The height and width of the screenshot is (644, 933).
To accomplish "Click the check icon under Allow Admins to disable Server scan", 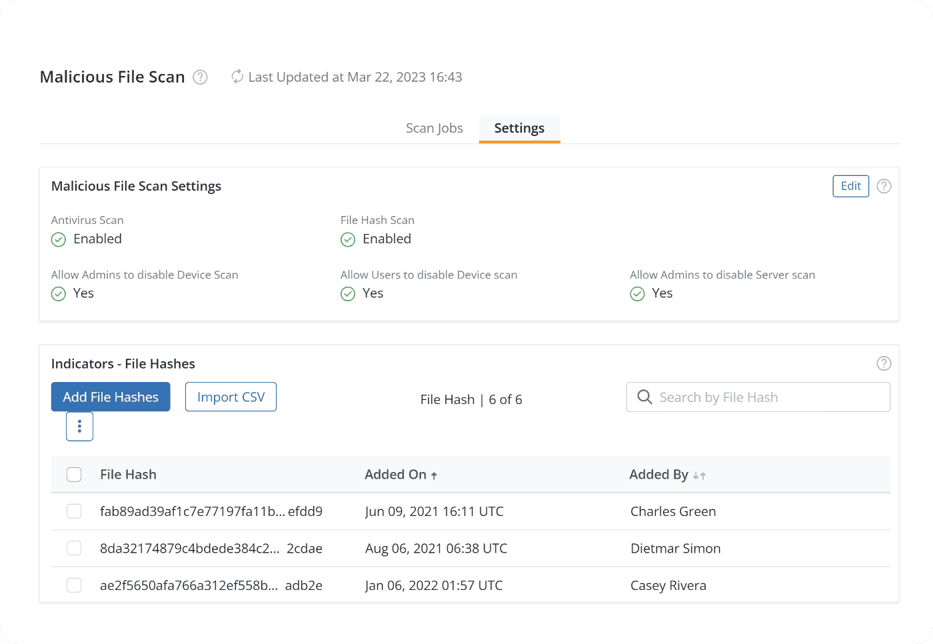I will (x=637, y=293).
